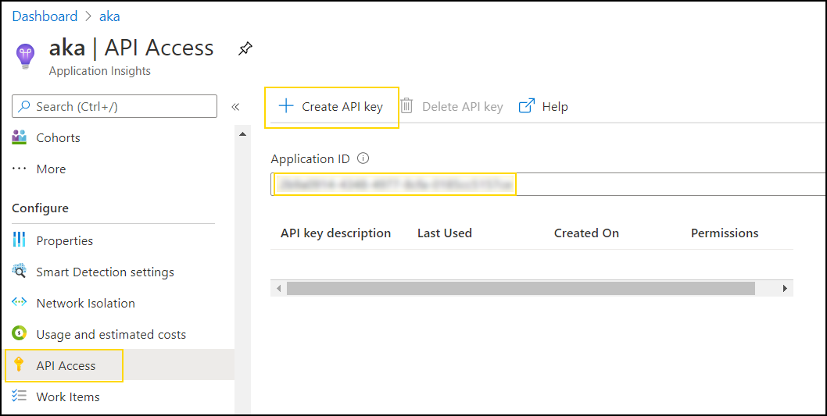Click the aka breadcrumb link

[x=109, y=16]
